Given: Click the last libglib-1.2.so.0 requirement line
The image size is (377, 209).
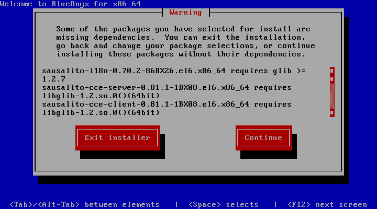Looking at the screenshot, I should [101, 112].
